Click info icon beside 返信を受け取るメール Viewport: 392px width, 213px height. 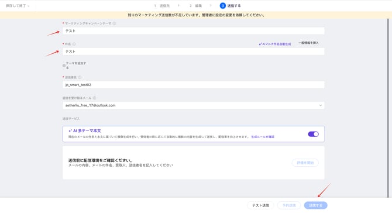tap(94, 98)
